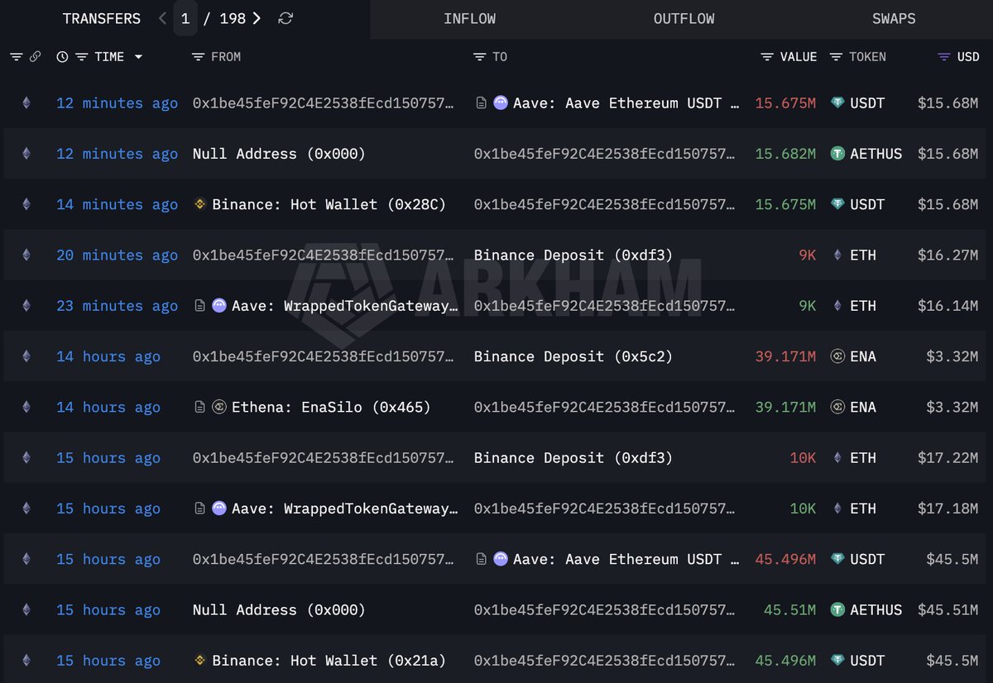Click the clock icon next to TIME
The width and height of the screenshot is (993, 683).
tap(62, 57)
